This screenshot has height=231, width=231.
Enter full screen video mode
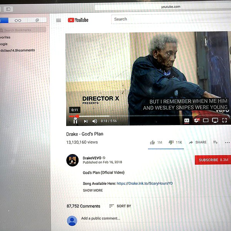pyautogui.click(x=224, y=120)
